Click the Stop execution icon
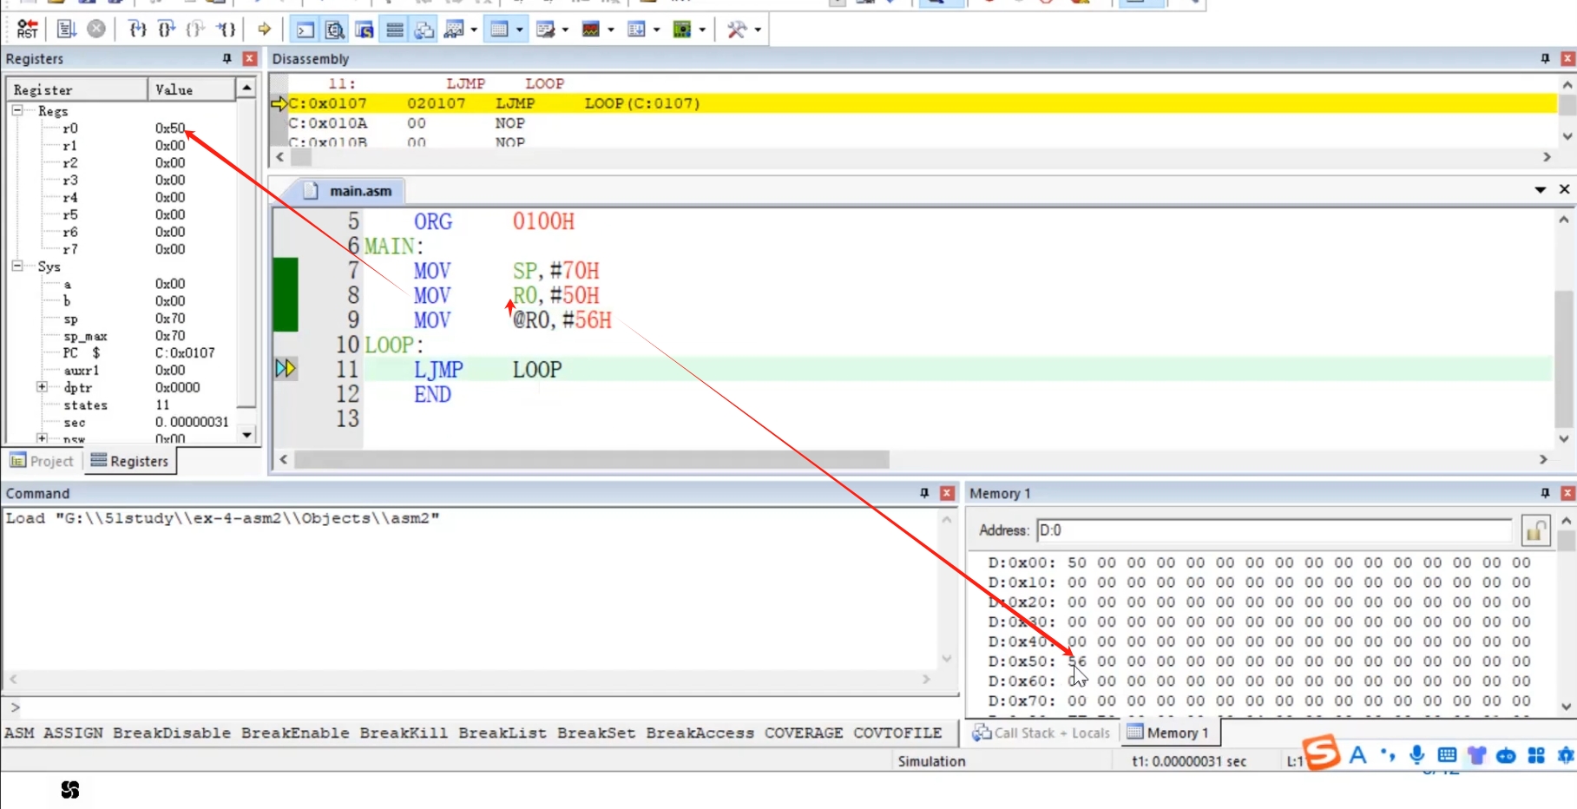Image resolution: width=1577 pixels, height=809 pixels. tap(96, 30)
